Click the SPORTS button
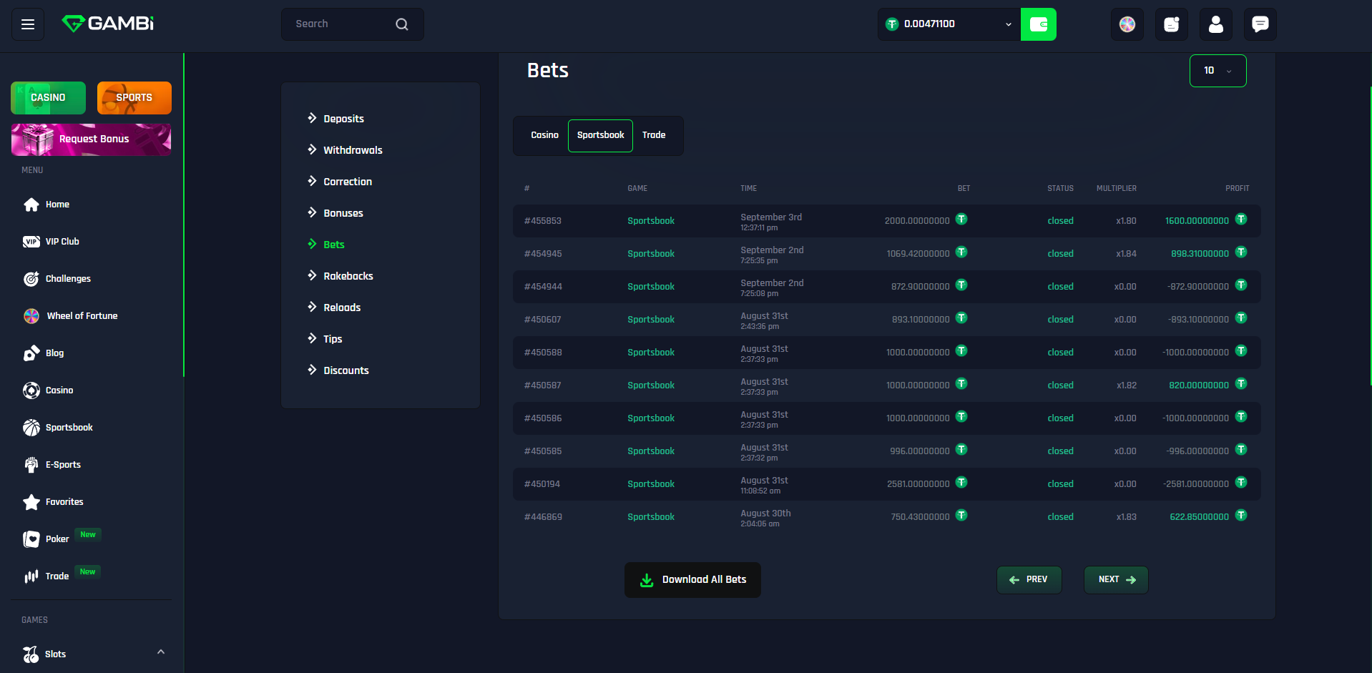1372x673 pixels. coord(134,98)
